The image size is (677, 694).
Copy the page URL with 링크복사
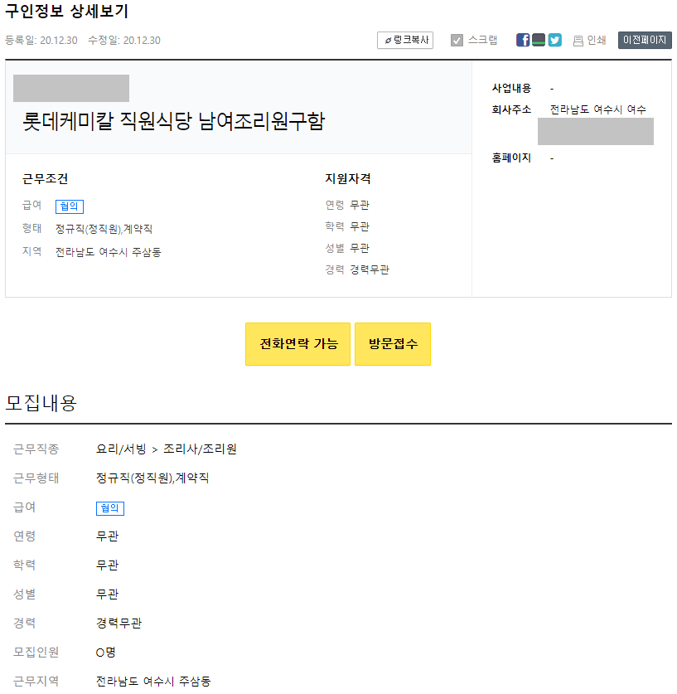(405, 40)
